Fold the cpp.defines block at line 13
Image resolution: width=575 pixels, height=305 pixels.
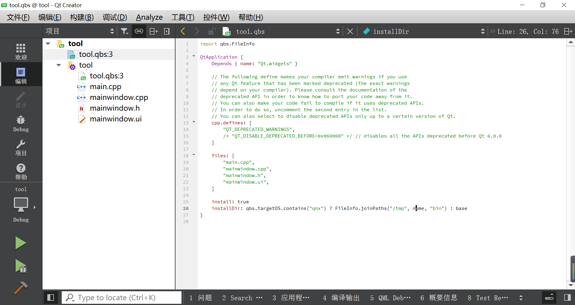click(x=194, y=122)
